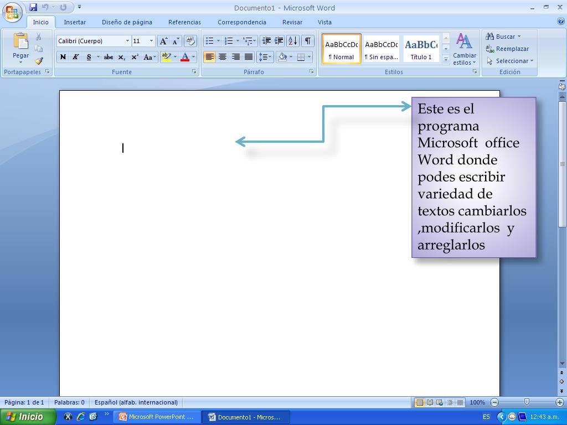Open the Revisar tab
The width and height of the screenshot is (567, 425).
point(292,22)
